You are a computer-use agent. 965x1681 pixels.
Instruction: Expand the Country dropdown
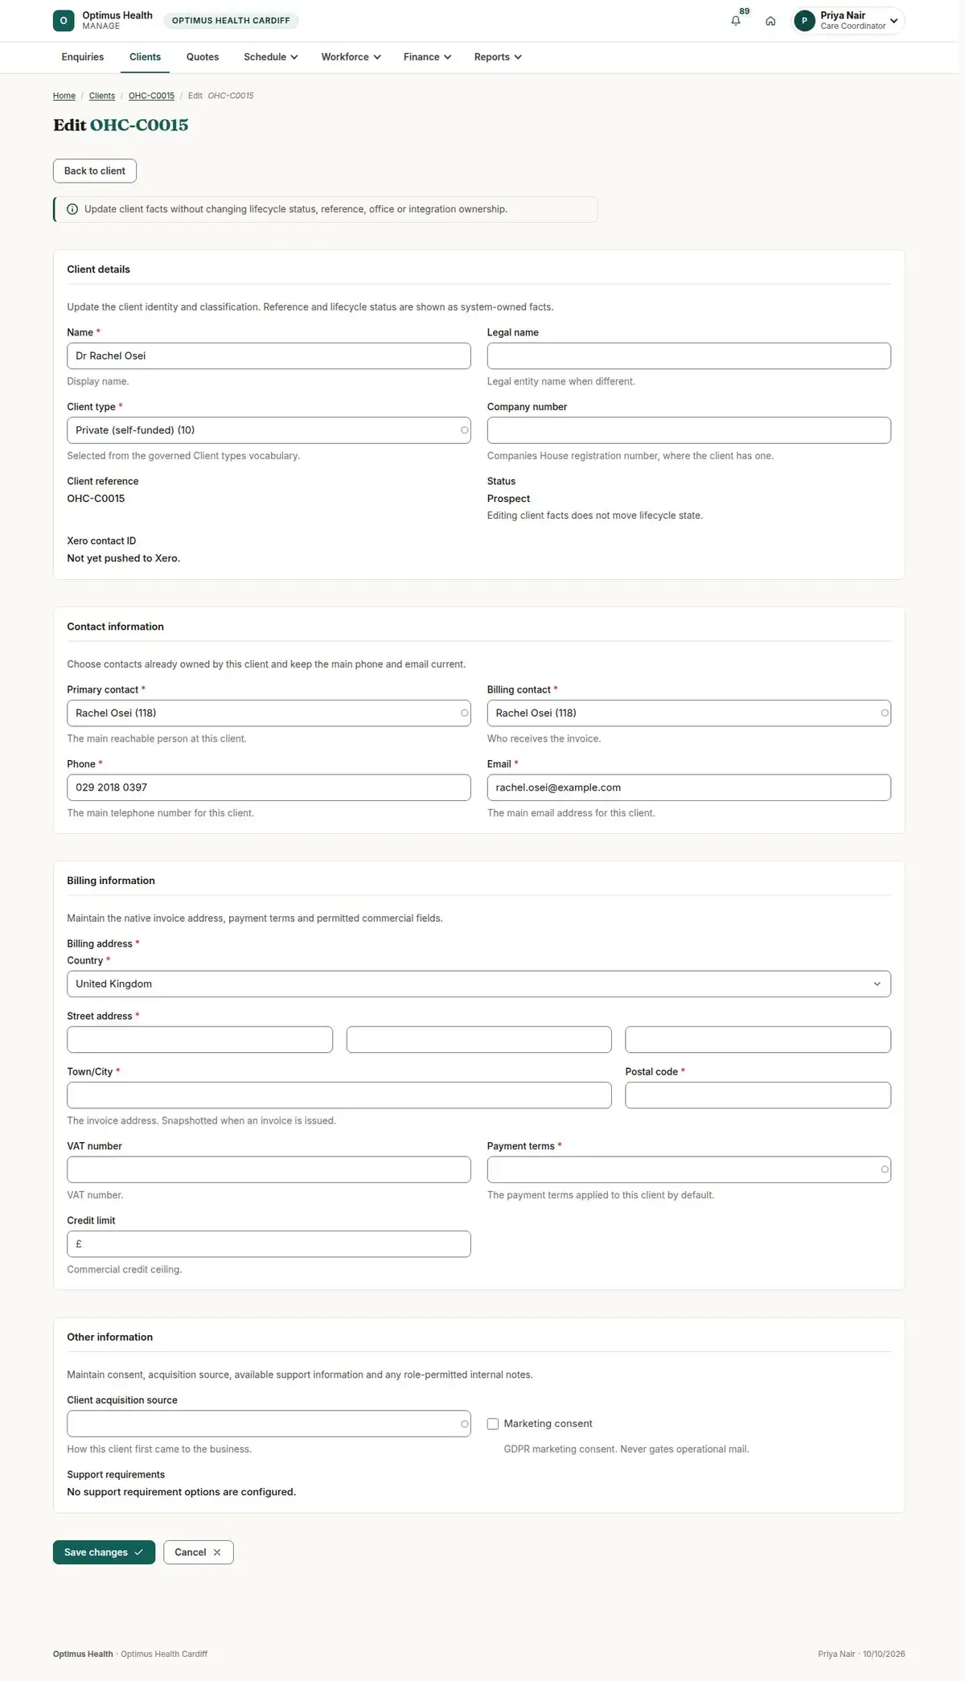(478, 984)
